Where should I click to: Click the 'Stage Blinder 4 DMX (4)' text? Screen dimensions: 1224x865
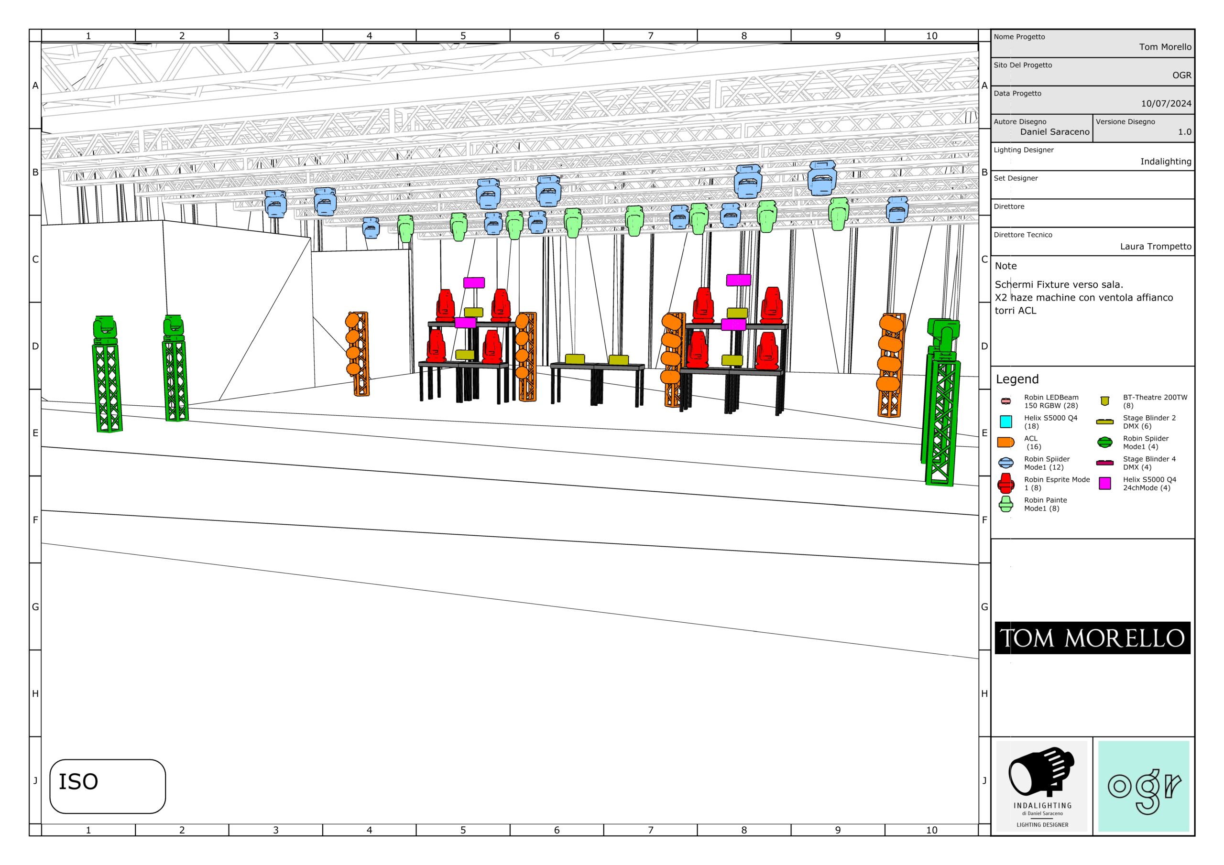[1149, 463]
